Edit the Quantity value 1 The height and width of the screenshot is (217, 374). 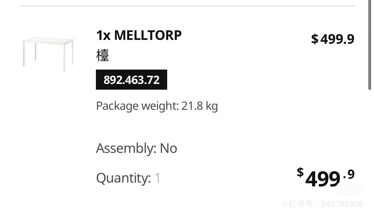(x=158, y=178)
